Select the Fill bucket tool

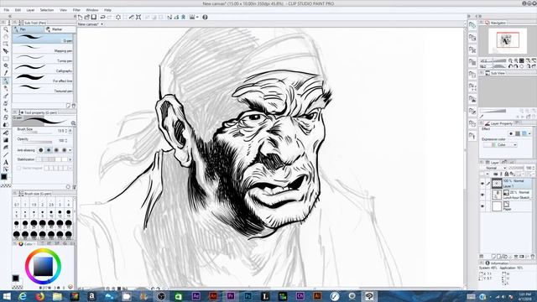click(6, 133)
